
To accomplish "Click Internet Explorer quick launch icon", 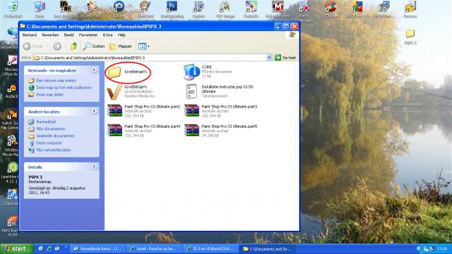I will pos(49,249).
